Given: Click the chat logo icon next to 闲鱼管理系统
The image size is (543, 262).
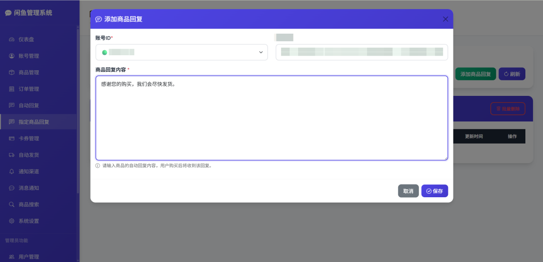Looking at the screenshot, I should point(9,13).
